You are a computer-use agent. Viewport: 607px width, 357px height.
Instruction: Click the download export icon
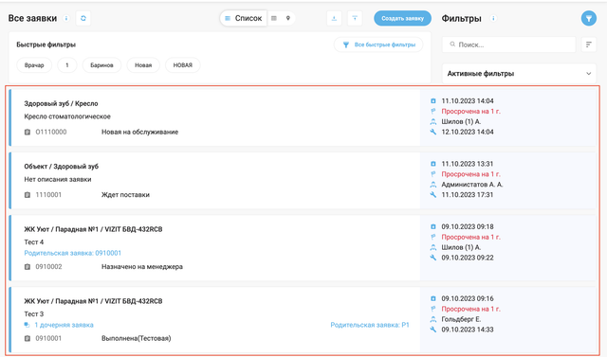(334, 18)
